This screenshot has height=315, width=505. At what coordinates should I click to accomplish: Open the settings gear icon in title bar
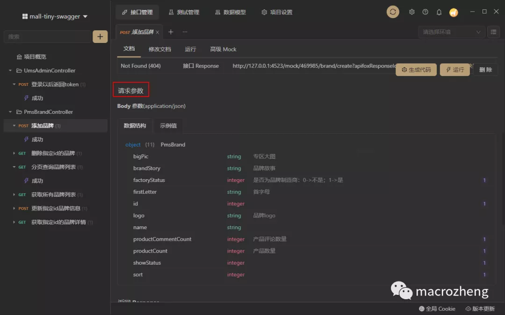tap(411, 12)
